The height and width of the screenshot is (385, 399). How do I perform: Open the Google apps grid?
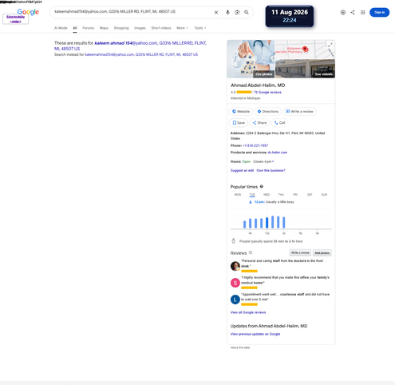tap(363, 12)
